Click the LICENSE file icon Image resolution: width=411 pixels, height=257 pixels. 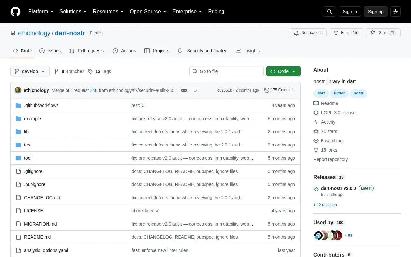[x=18, y=211]
